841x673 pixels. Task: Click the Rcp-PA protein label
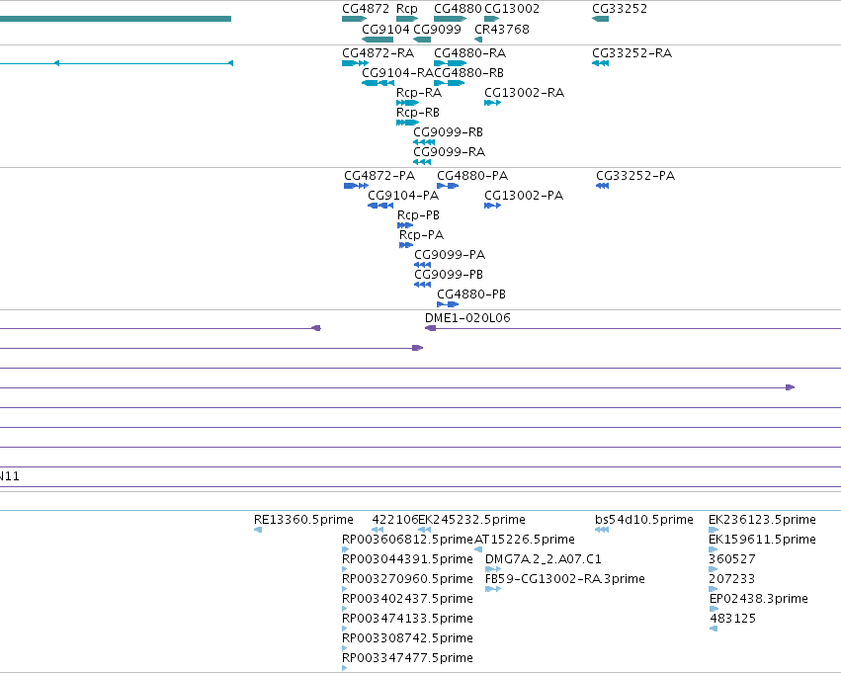(421, 235)
